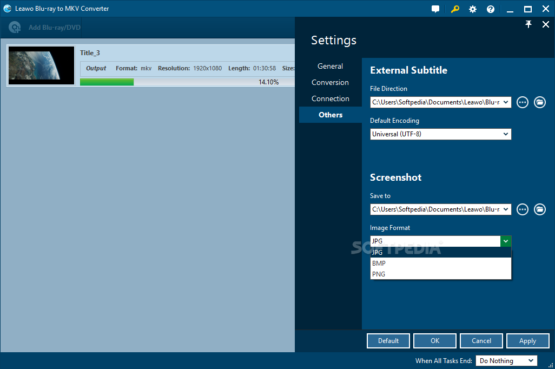Screen dimensions: 555x369
Task: Click the 1920x1080 resolution value
Action: 207,68
